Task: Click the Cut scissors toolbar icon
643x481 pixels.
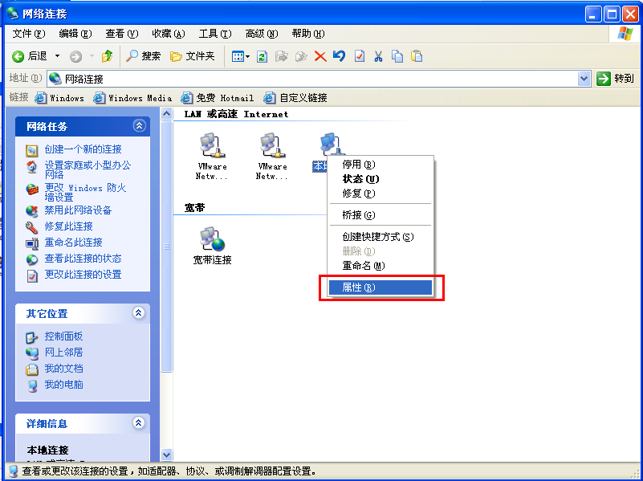Action: pos(377,56)
